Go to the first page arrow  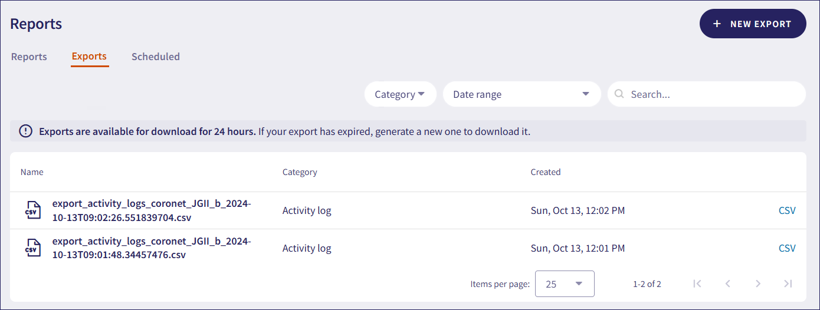(x=697, y=283)
